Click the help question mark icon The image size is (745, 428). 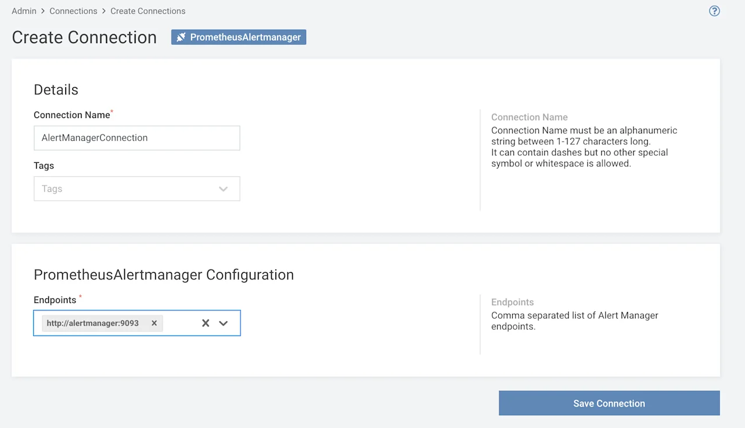pos(714,11)
